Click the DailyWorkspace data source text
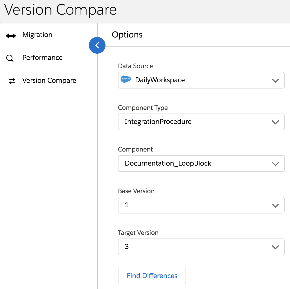The width and height of the screenshot is (290, 289). pyautogui.click(x=160, y=80)
